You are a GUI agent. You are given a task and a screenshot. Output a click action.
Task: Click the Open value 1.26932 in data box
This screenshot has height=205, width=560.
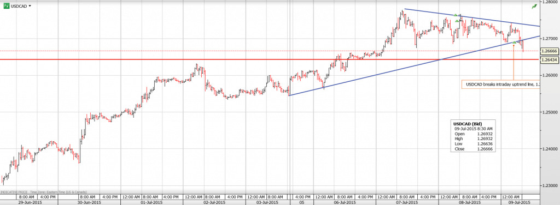click(x=485, y=134)
